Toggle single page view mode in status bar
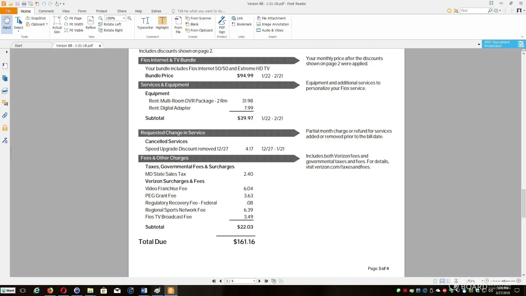This screenshot has width=526, height=296. [x=435, y=281]
